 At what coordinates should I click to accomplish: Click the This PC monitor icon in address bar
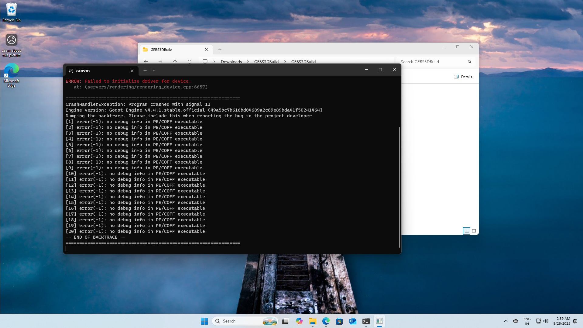coord(205,61)
